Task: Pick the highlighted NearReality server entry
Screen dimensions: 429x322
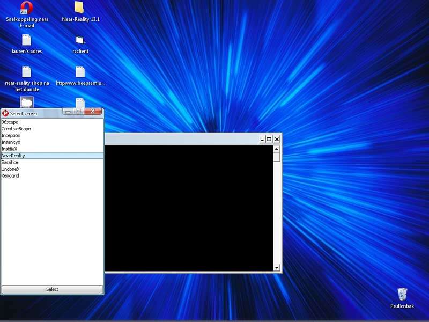Action: 52,156
